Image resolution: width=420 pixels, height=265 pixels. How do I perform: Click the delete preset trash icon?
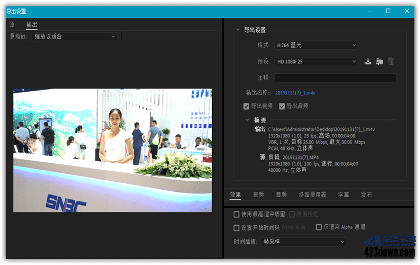(391, 61)
